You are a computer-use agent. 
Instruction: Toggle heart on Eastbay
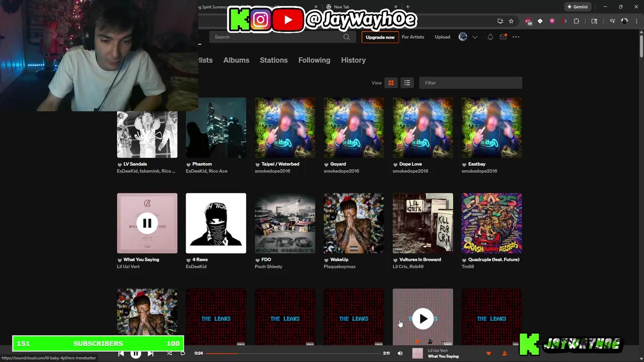pyautogui.click(x=464, y=164)
